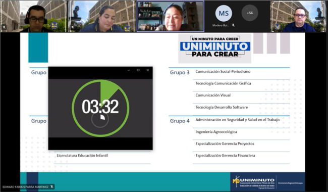This screenshot has width=328, height=192.
Task: Select the Grupo 3 heading
Action: click(x=180, y=72)
